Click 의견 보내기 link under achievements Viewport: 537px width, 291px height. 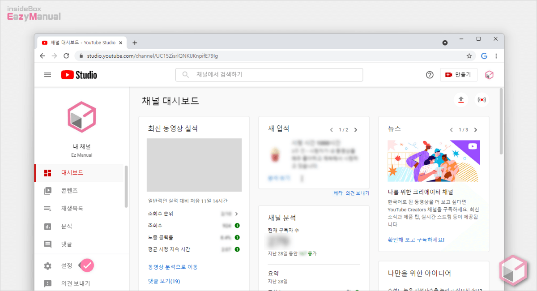point(358,193)
